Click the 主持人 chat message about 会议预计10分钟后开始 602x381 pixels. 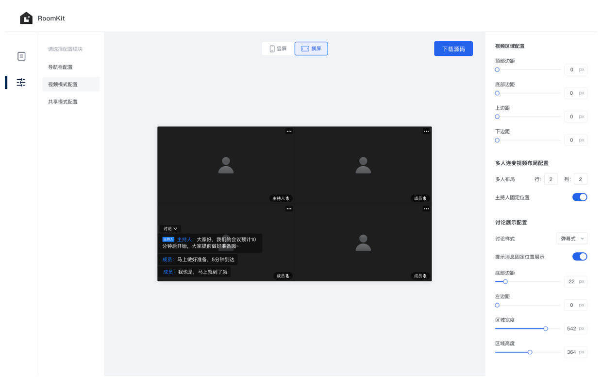pyautogui.click(x=211, y=243)
